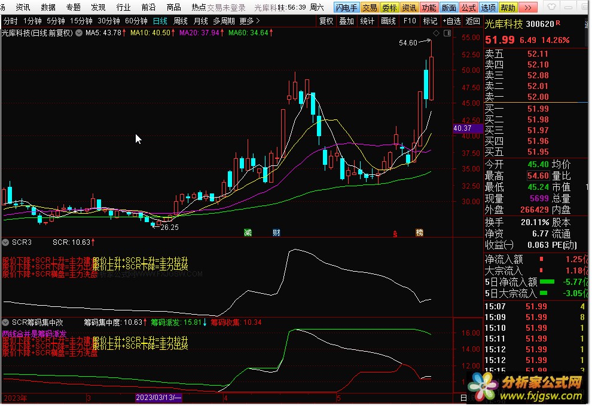Click the 统计 statistics toolbar item
The height and width of the screenshot is (406, 592).
pyautogui.click(x=367, y=21)
